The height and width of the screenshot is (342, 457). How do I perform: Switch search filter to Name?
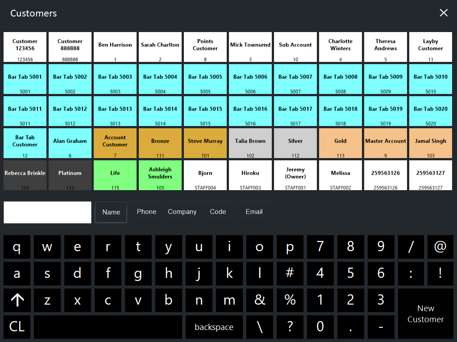click(x=111, y=212)
